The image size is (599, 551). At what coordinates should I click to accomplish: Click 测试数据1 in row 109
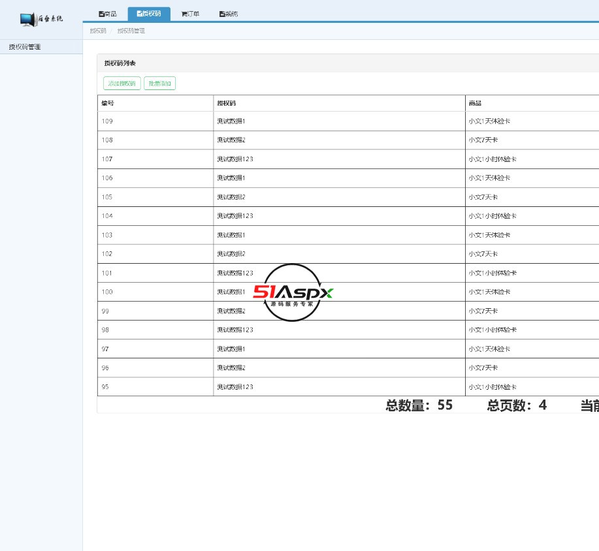click(231, 121)
